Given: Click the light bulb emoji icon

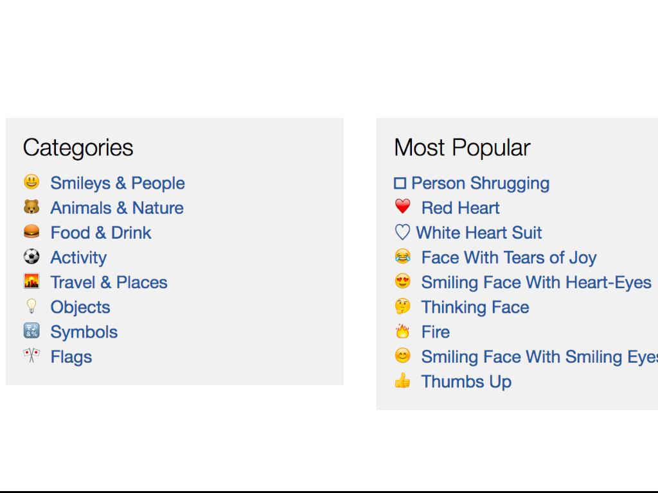Looking at the screenshot, I should pyautogui.click(x=31, y=306).
